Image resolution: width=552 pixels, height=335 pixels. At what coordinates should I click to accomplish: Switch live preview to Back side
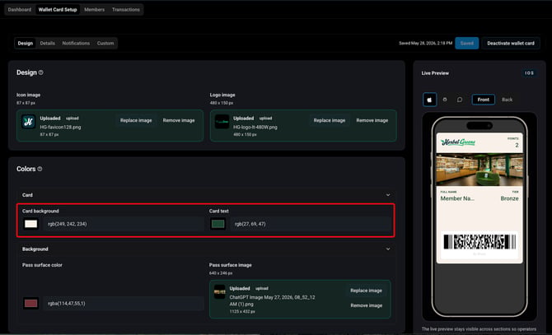click(x=507, y=100)
